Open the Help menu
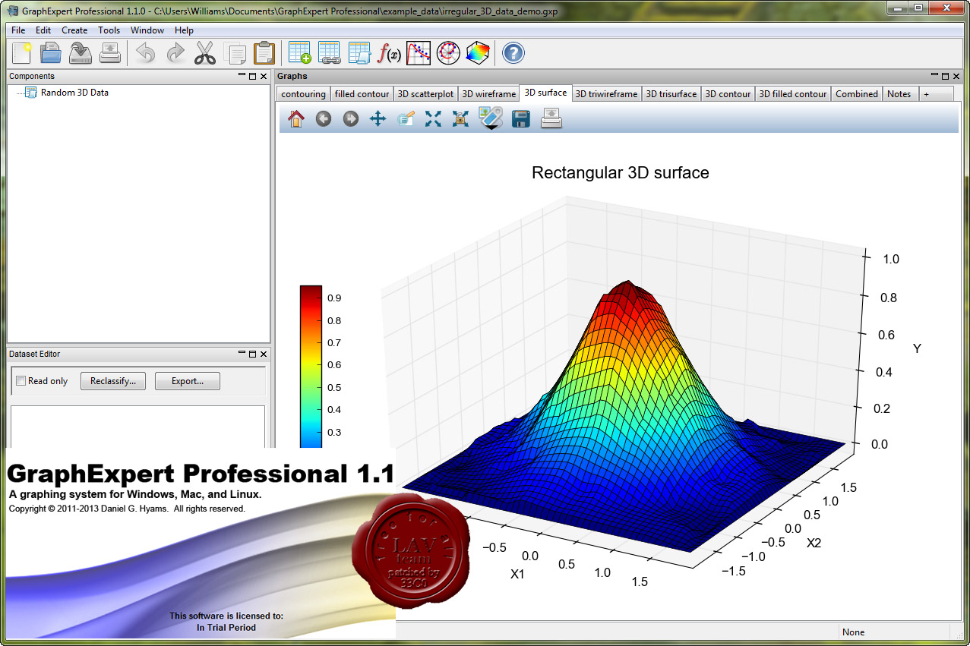 point(184,30)
